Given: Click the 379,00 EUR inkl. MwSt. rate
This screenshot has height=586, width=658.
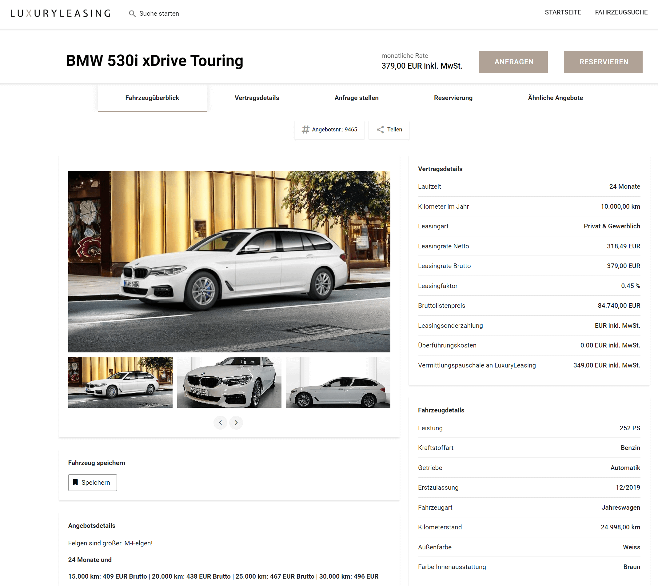Looking at the screenshot, I should tap(422, 66).
